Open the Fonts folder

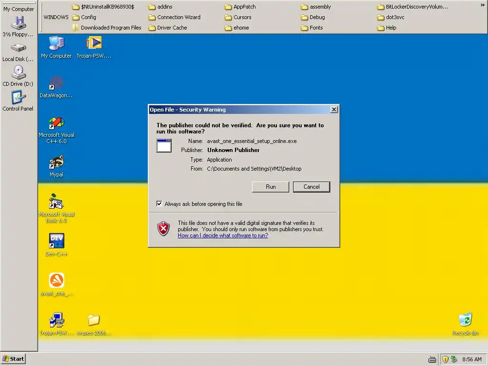click(x=312, y=28)
